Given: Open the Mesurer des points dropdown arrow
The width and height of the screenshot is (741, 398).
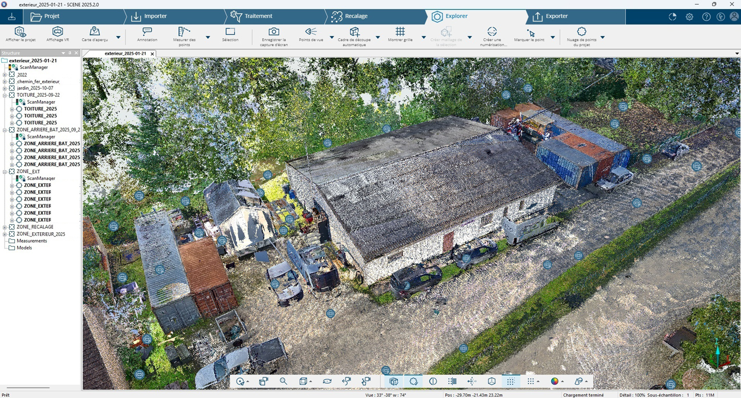Looking at the screenshot, I should (x=207, y=38).
